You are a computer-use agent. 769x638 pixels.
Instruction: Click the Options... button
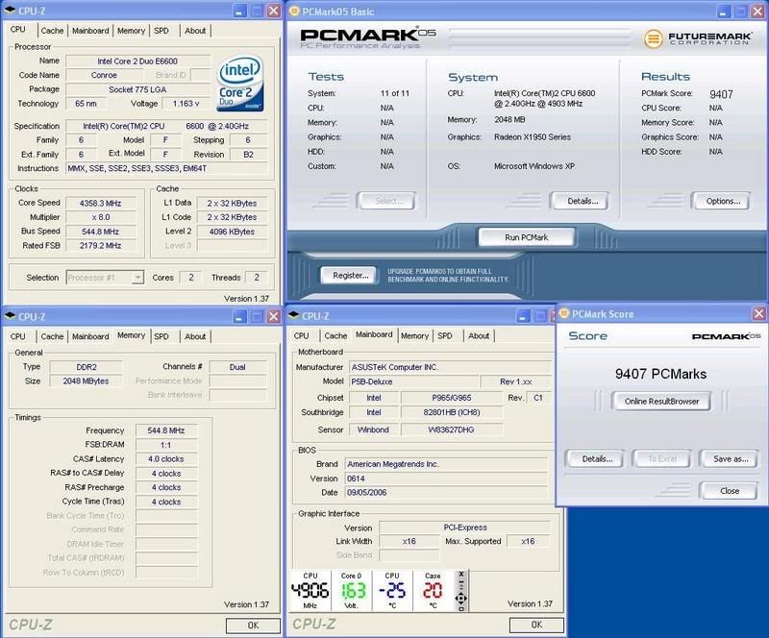tap(723, 201)
